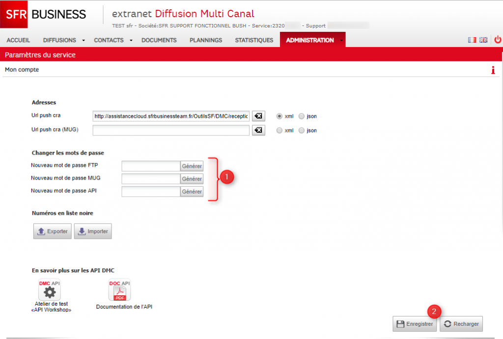Open the DOC API PDF documentation icon

[120, 289]
